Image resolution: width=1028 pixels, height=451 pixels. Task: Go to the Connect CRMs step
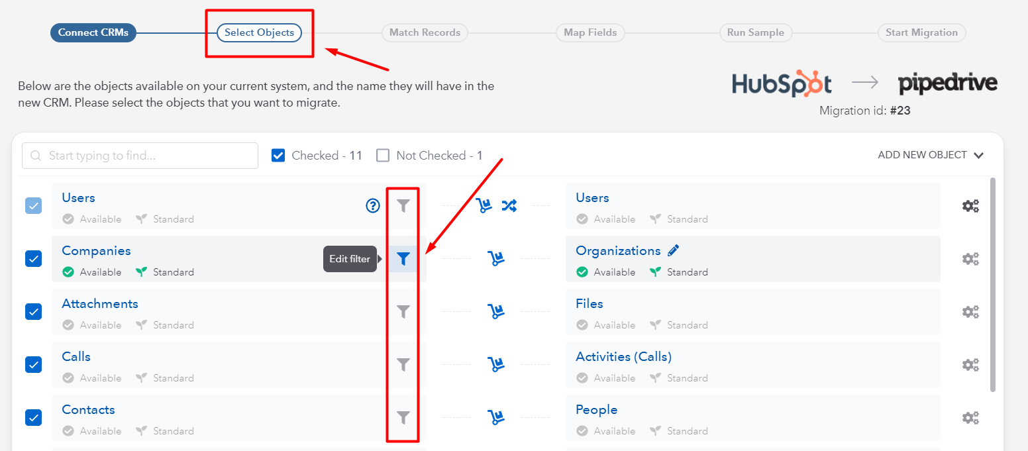[x=93, y=32]
